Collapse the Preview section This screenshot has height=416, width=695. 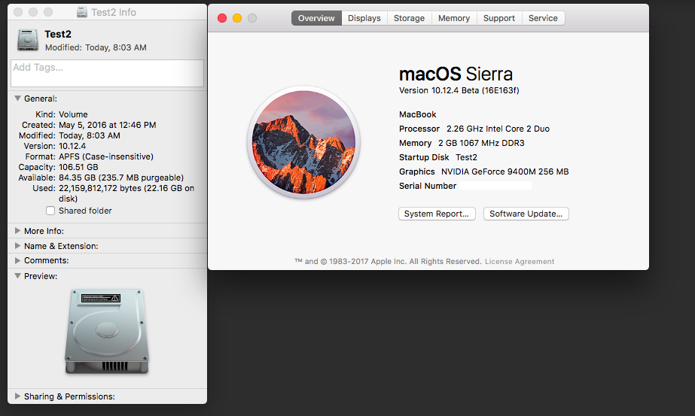tap(18, 275)
